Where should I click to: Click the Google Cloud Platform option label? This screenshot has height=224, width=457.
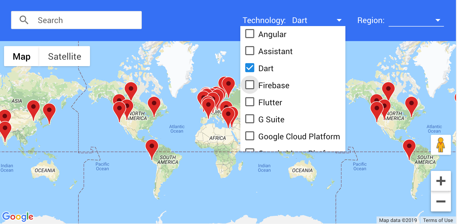click(299, 137)
